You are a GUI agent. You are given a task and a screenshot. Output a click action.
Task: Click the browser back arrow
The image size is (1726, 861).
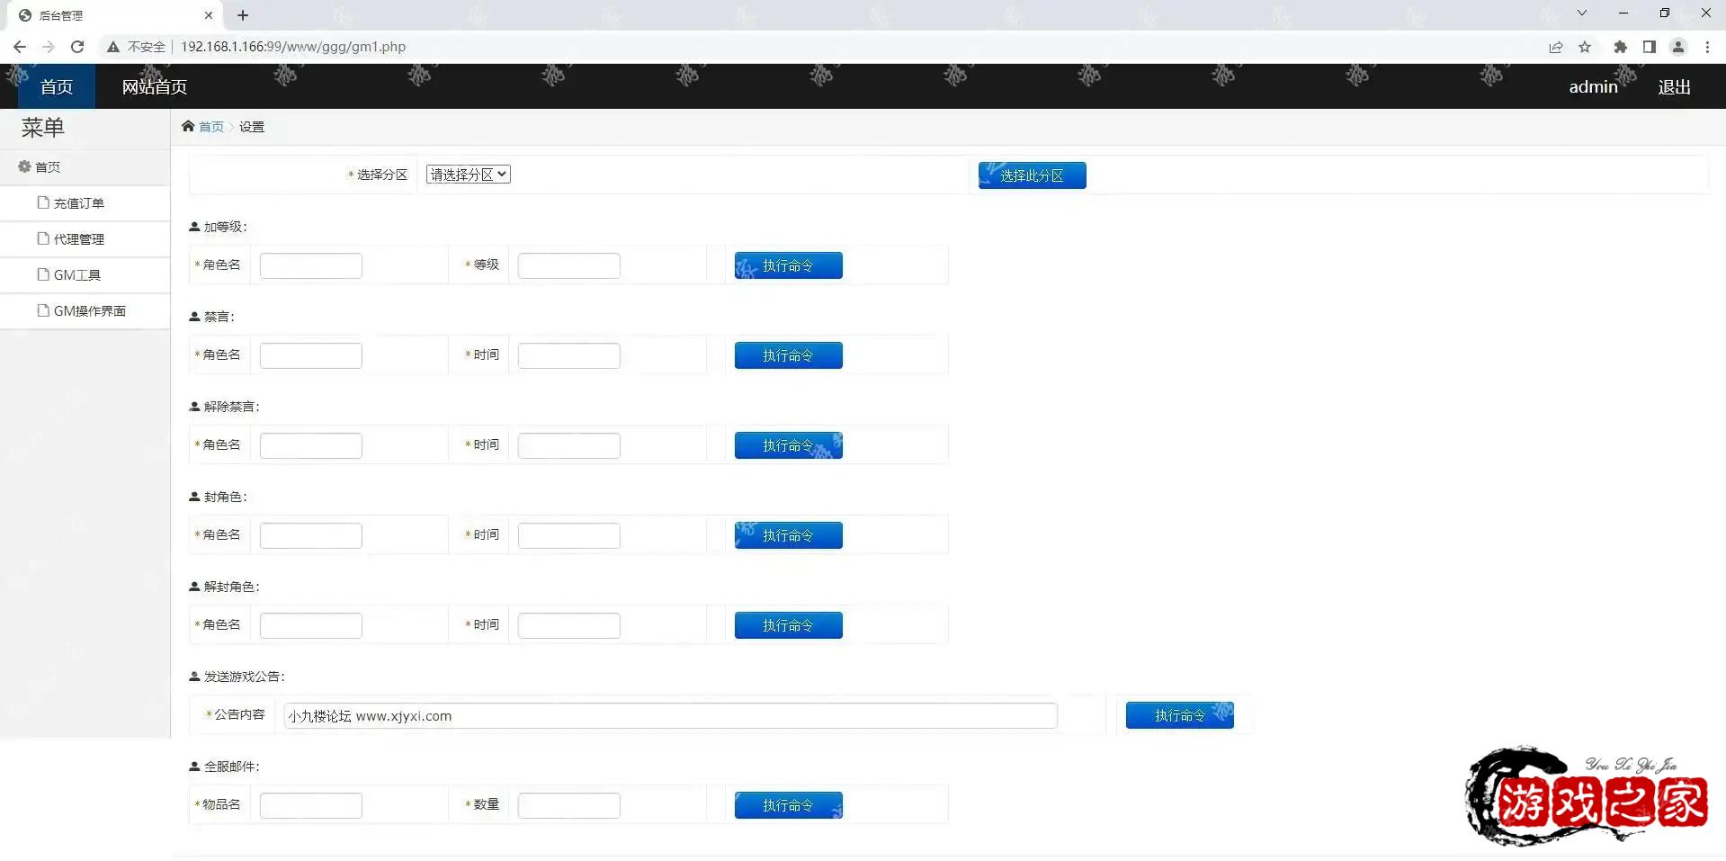tap(20, 47)
